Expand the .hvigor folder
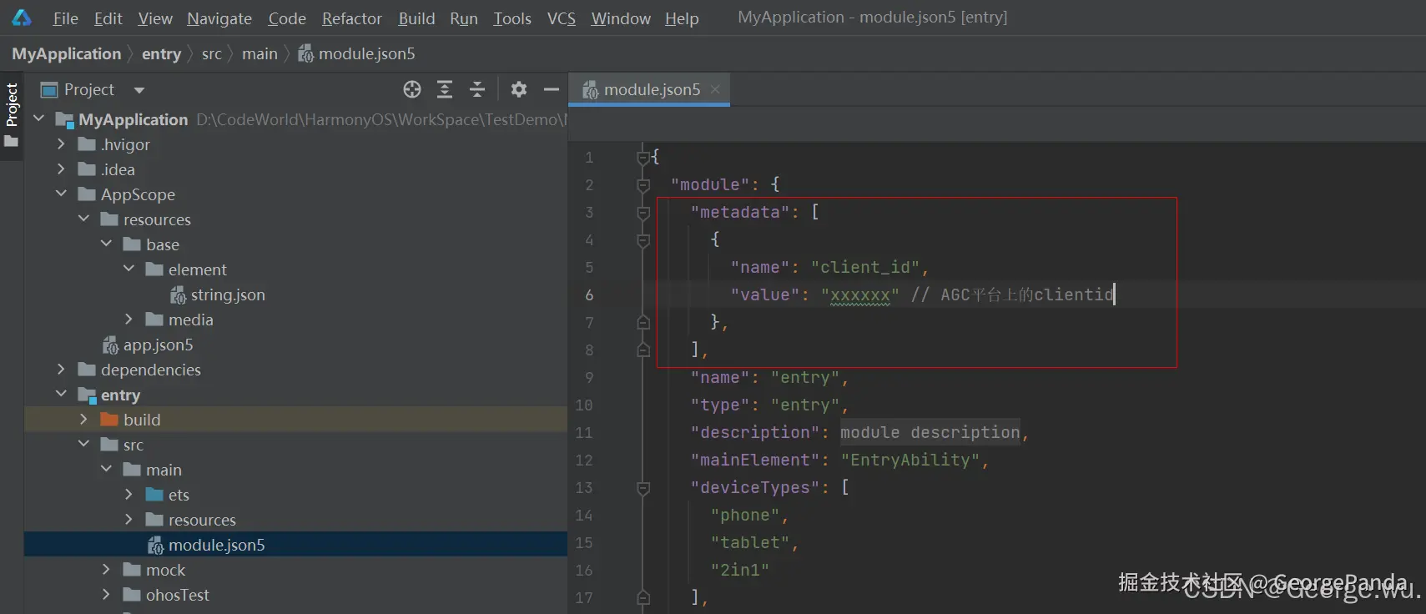Viewport: 1426px width, 614px height. 61,144
